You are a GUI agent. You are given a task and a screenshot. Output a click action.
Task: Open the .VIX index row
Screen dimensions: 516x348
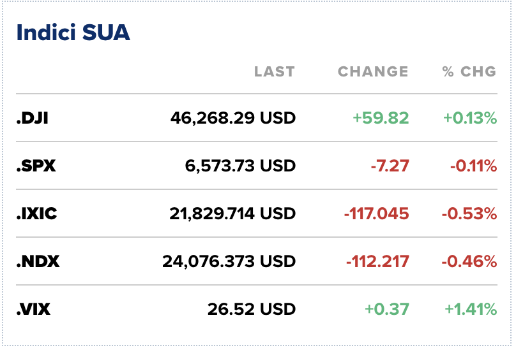pos(34,309)
